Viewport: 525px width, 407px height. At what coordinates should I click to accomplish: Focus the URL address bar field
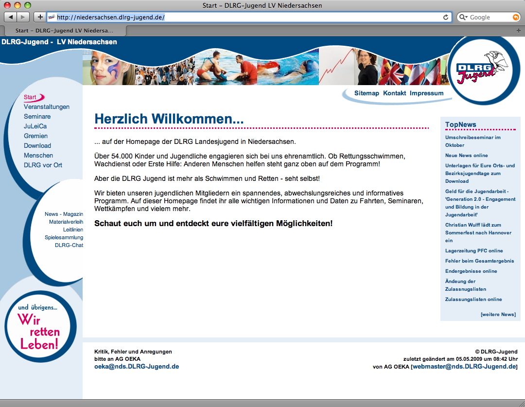click(x=243, y=17)
